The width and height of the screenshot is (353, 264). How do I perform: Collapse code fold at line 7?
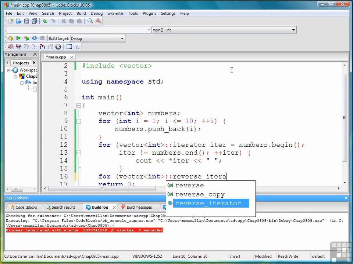[79, 105]
